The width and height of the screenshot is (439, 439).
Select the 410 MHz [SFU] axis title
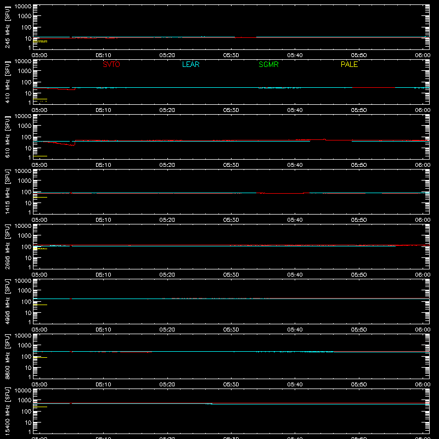tap(8, 82)
